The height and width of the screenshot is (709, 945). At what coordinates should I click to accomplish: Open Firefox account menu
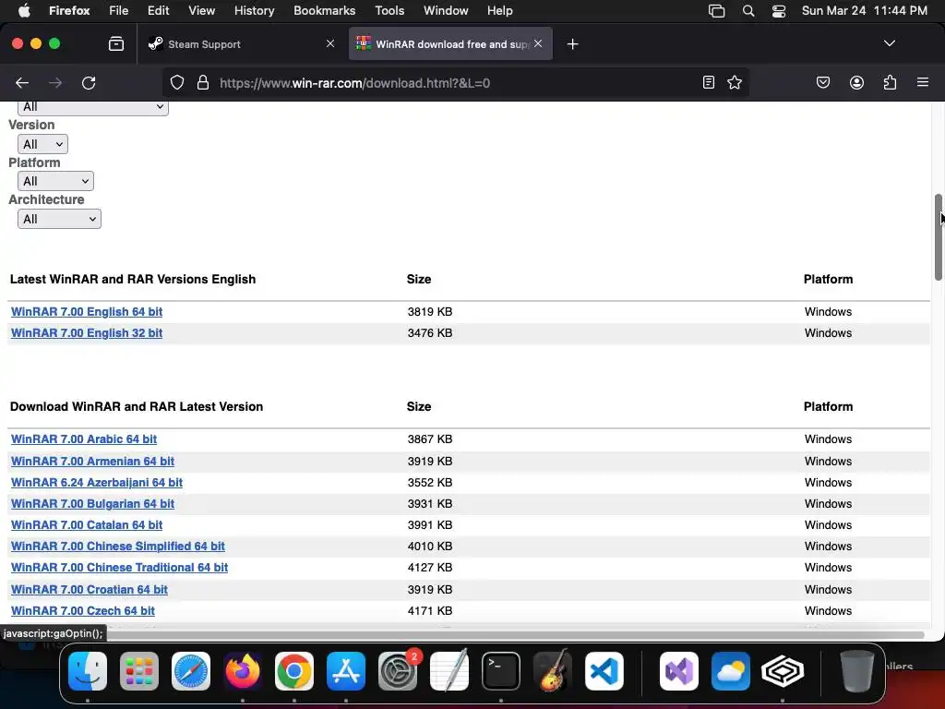click(856, 82)
